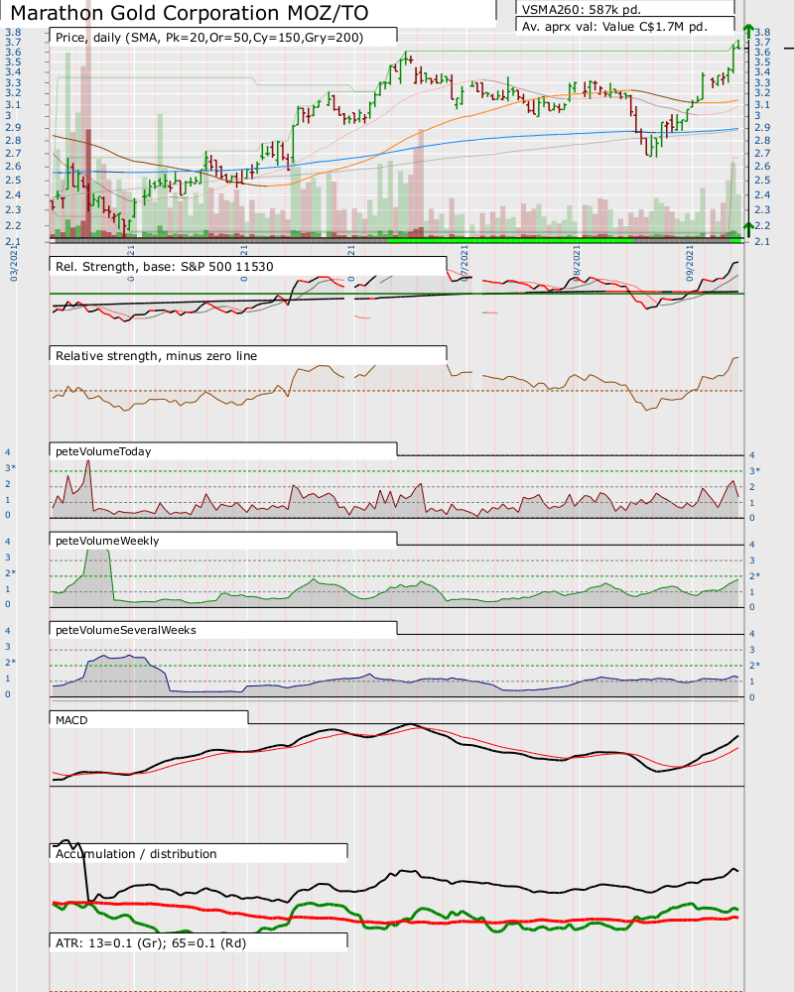The height and width of the screenshot is (992, 794).
Task: Select the ATR: 13=0.1 (Gr); 65=0.1 (Rd) label
Action: coord(151,942)
